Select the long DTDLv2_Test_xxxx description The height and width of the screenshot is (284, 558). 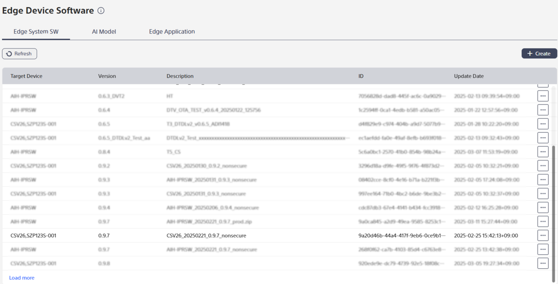(x=258, y=138)
